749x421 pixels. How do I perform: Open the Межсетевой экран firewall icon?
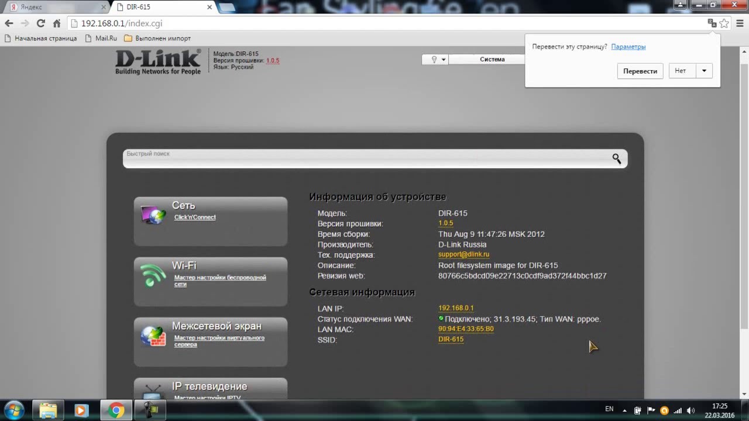[153, 336]
